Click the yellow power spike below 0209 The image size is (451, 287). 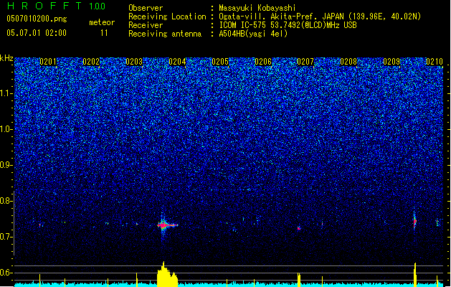point(415,275)
